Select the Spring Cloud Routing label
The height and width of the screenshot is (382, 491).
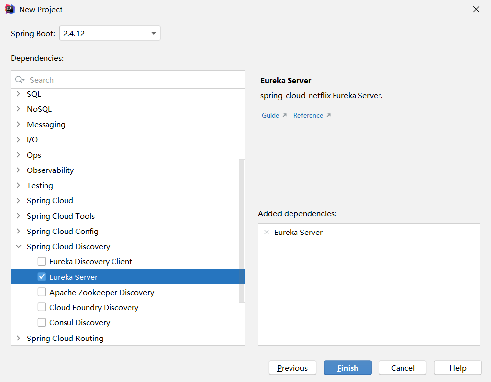tap(65, 338)
